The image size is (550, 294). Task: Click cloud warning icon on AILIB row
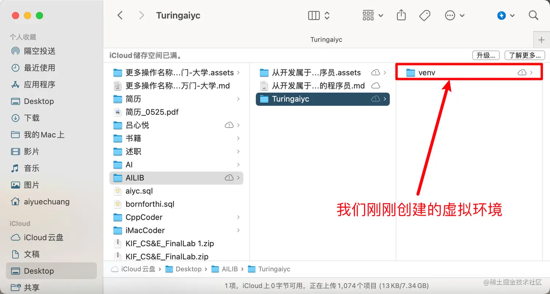(x=229, y=178)
